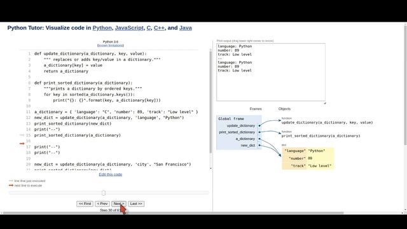Open the C language link
The image size is (407, 229).
[x=148, y=28]
